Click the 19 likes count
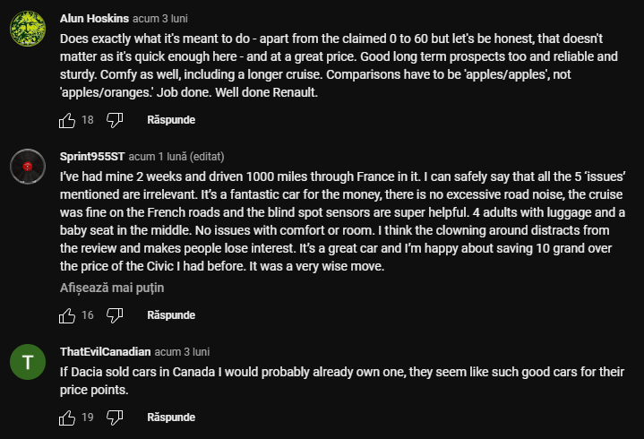The image size is (644, 439). [x=88, y=417]
